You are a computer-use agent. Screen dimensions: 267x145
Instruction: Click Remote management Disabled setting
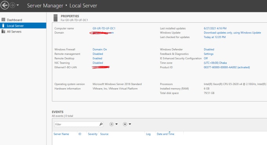(x=98, y=54)
